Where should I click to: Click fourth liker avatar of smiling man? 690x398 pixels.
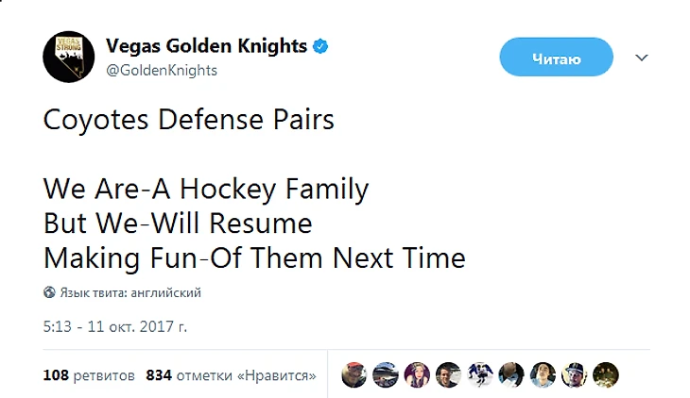(448, 374)
